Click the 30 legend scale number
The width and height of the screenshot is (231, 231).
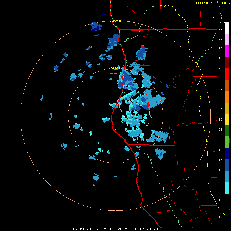click(220, 119)
